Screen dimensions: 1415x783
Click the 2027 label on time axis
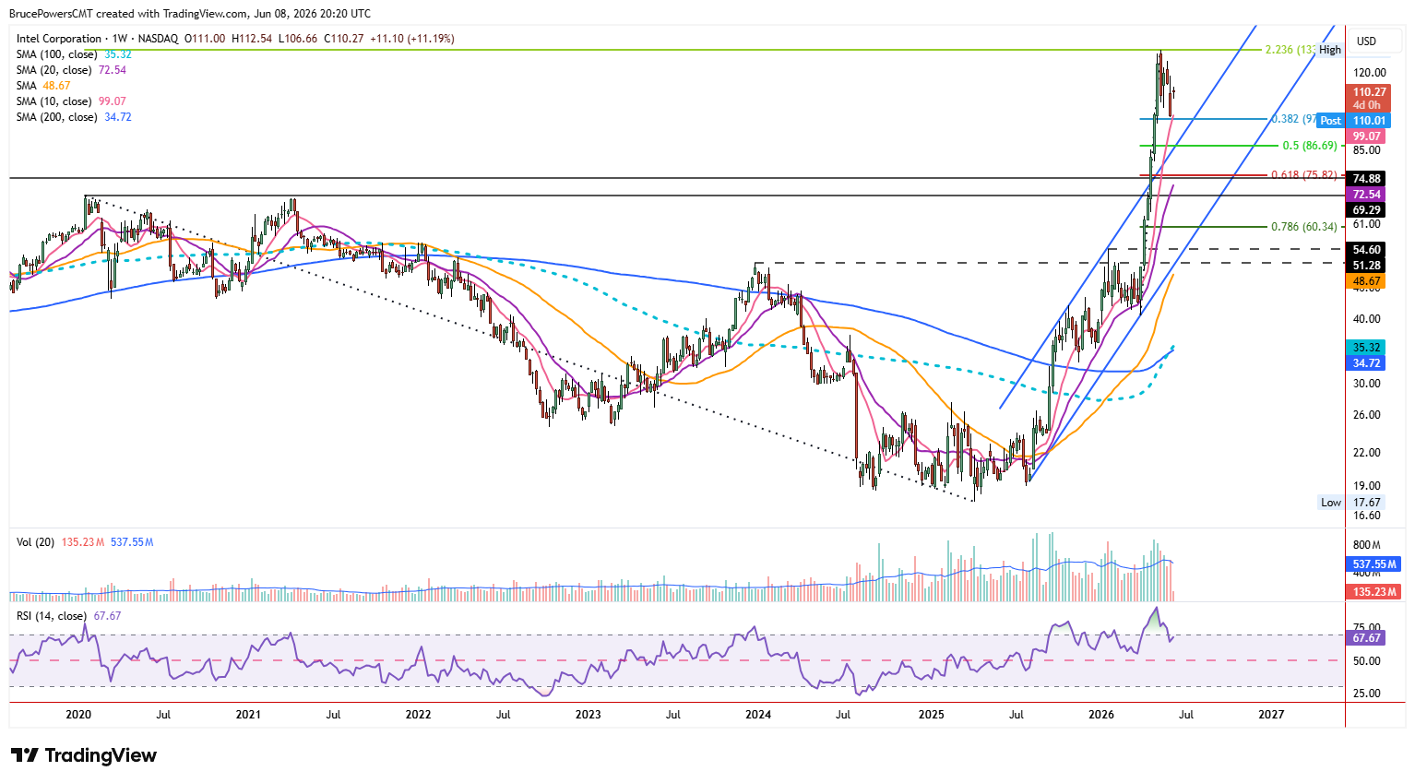click(x=1271, y=715)
